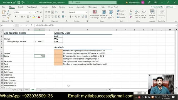Open the Page Layout ribbon tab
Image resolution: width=178 pixels, height=100 pixels.
click(32, 7)
